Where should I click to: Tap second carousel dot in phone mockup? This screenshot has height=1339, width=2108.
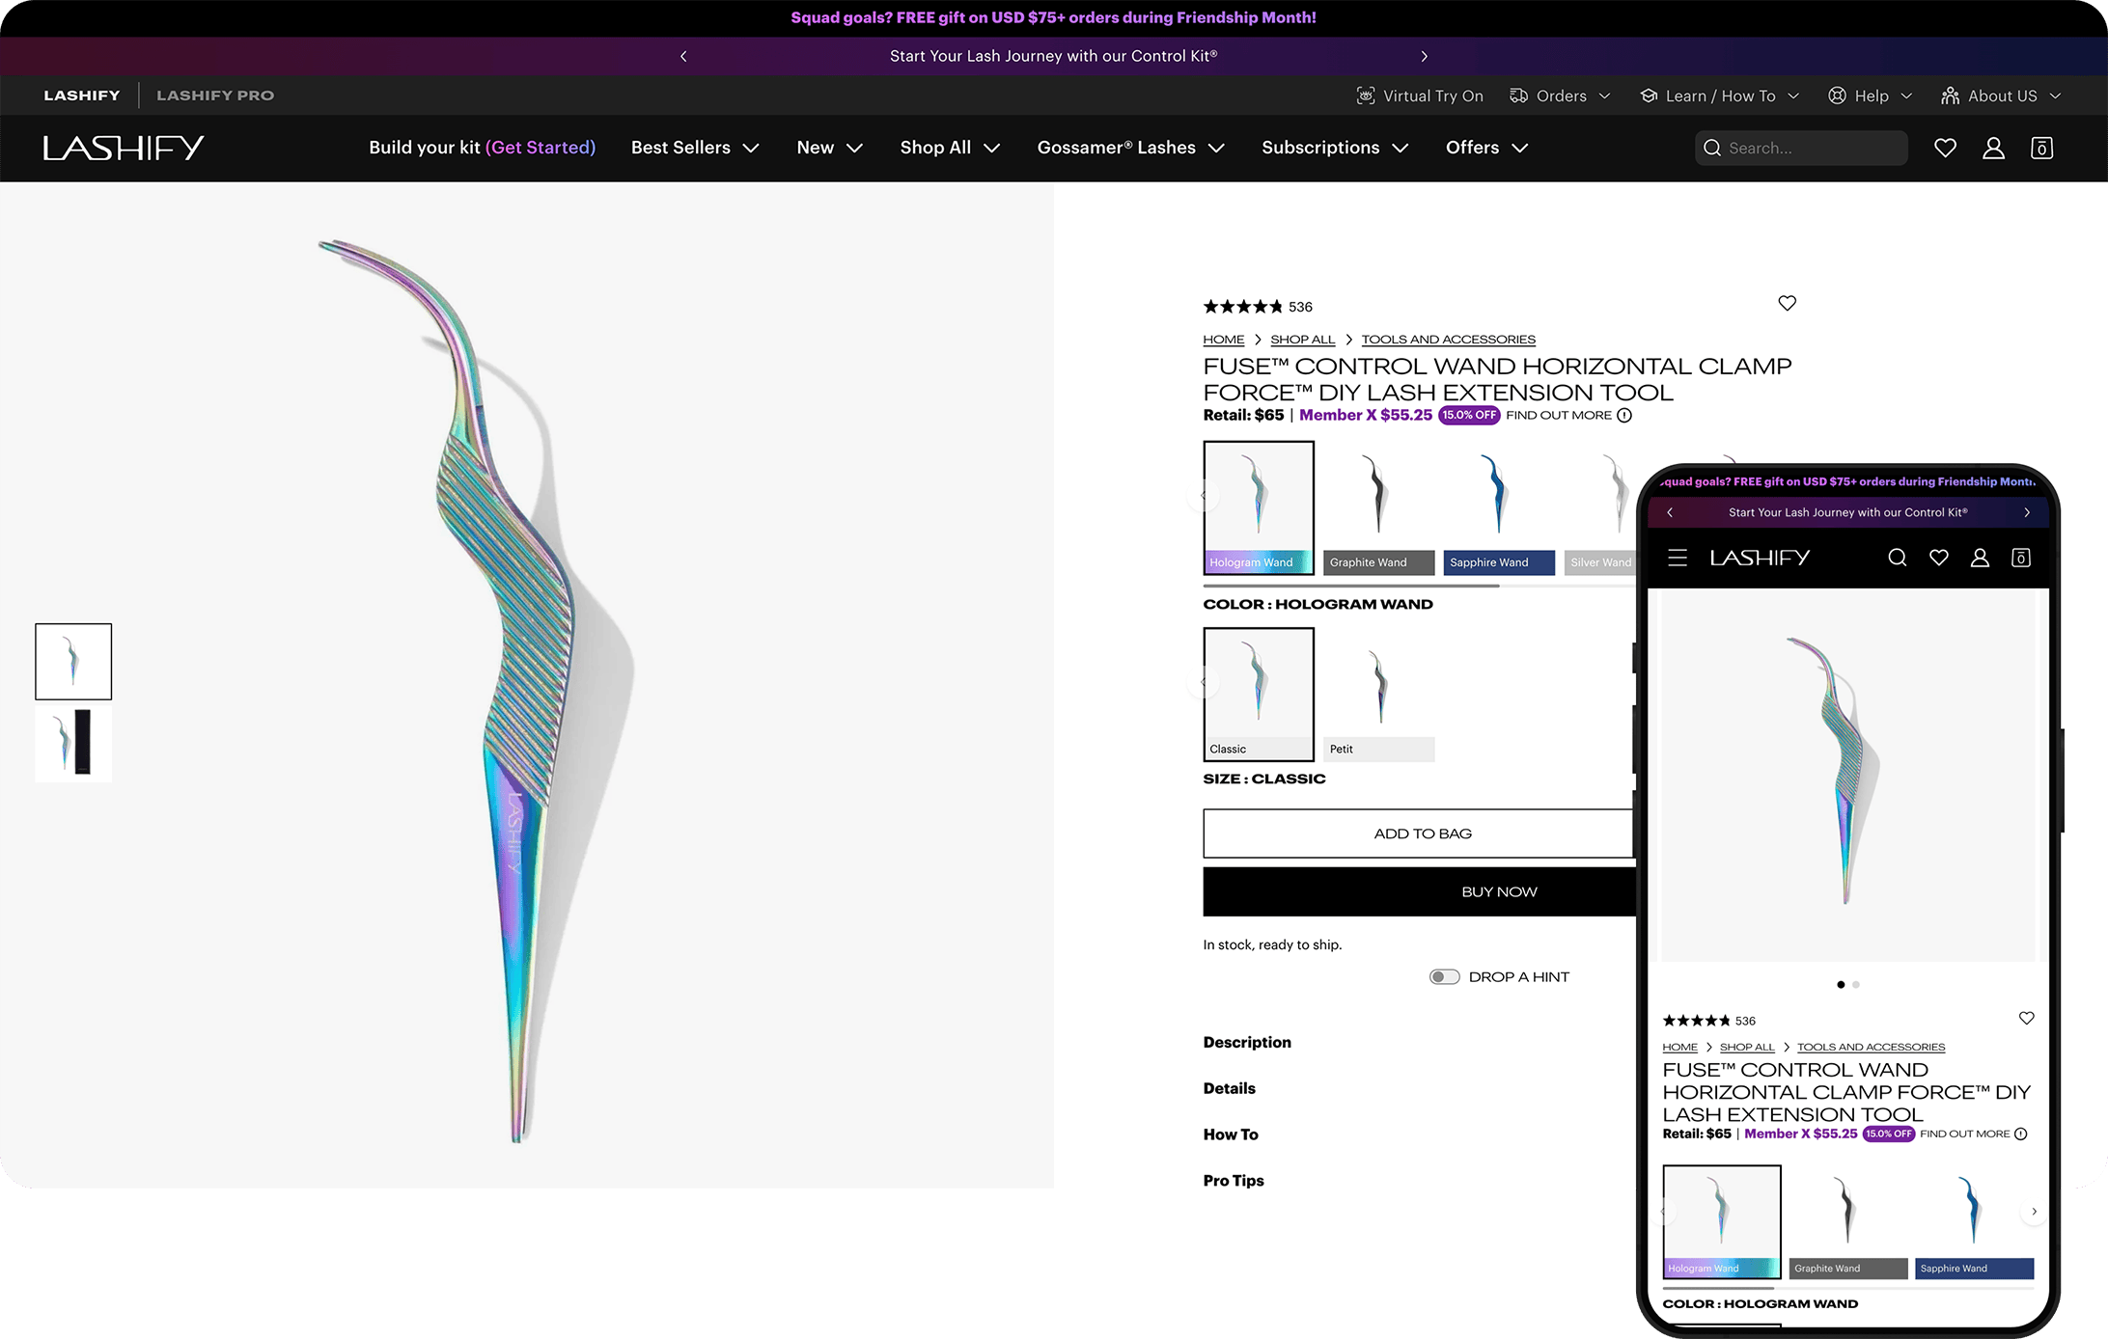click(1856, 985)
